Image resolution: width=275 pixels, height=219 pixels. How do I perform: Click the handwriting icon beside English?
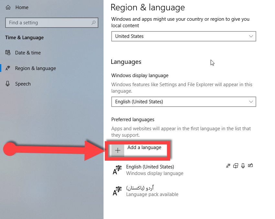(250, 166)
